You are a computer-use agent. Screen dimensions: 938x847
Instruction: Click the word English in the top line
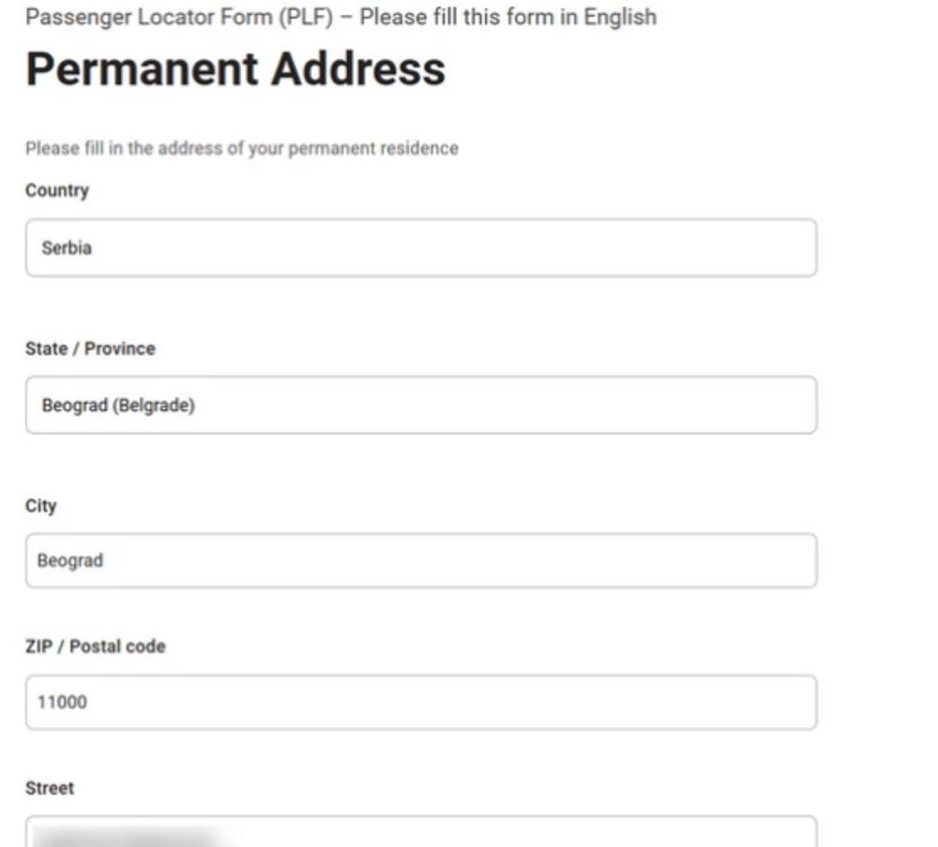[x=620, y=17]
